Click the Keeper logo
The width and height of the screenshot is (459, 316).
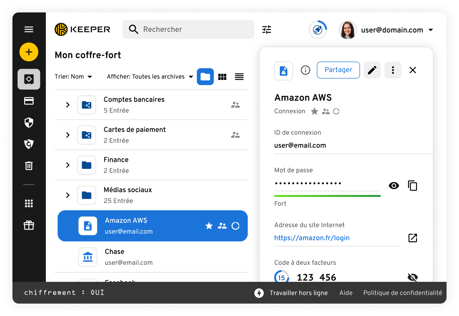click(82, 29)
